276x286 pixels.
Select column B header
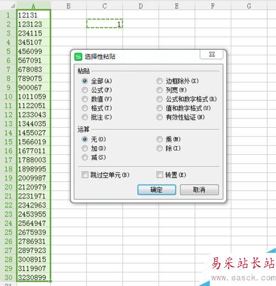coord(68,6)
